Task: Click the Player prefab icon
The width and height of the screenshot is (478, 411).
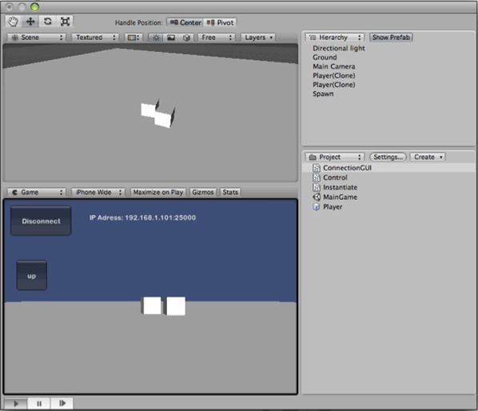Action: (x=317, y=207)
